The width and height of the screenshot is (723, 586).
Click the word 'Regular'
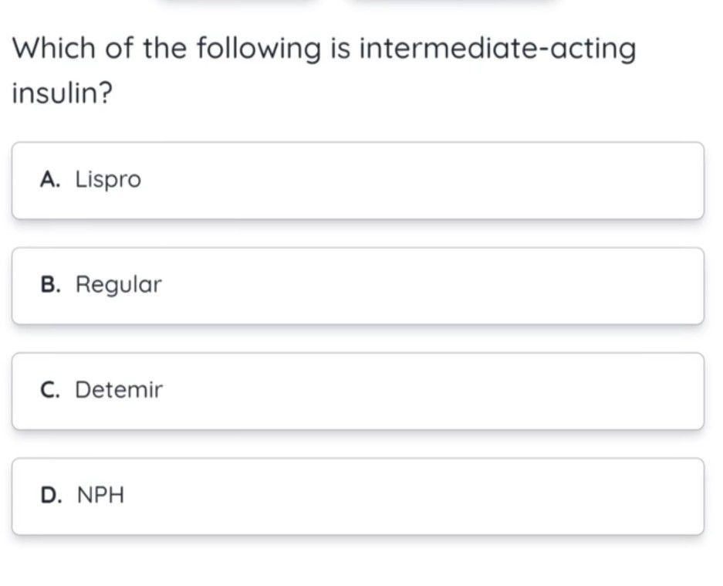point(118,286)
